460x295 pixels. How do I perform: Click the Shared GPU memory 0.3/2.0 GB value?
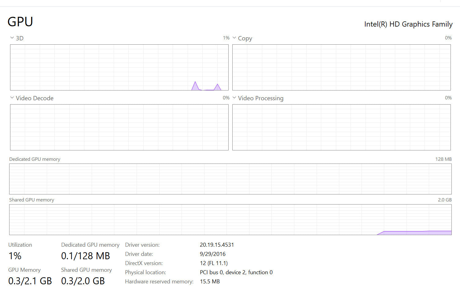(83, 281)
